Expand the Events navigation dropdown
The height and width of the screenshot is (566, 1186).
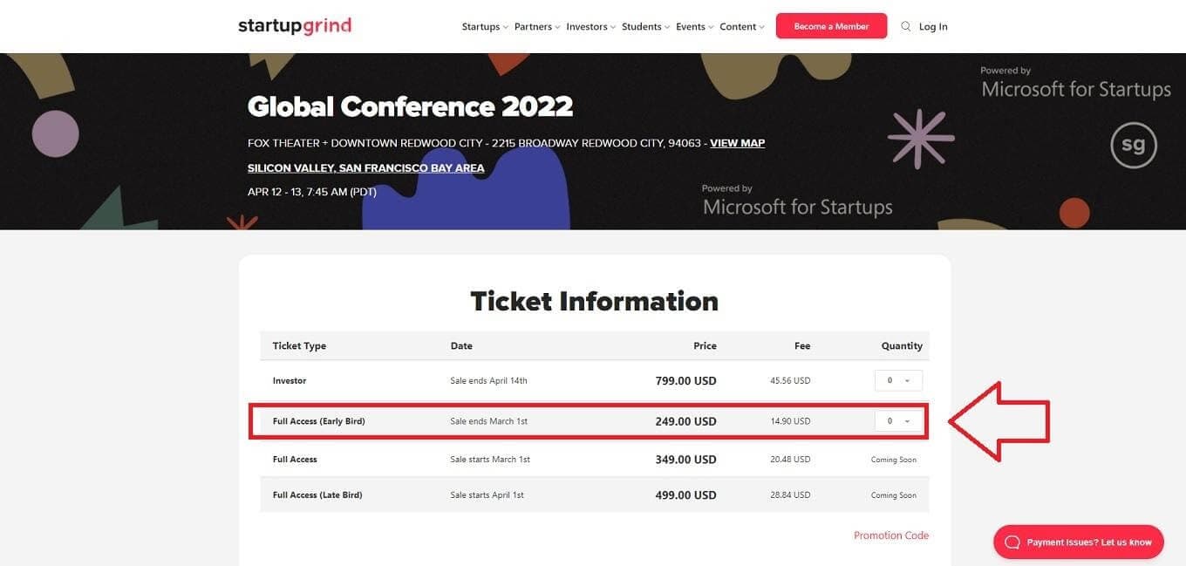point(692,26)
